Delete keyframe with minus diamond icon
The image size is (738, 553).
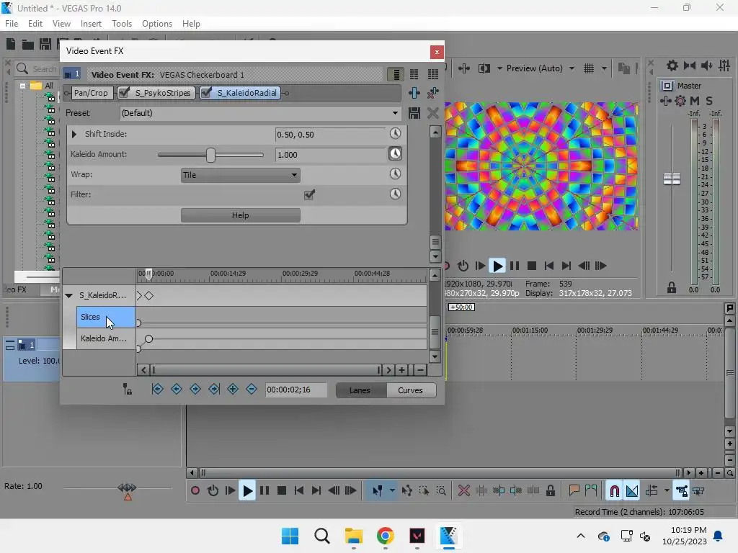(252, 389)
